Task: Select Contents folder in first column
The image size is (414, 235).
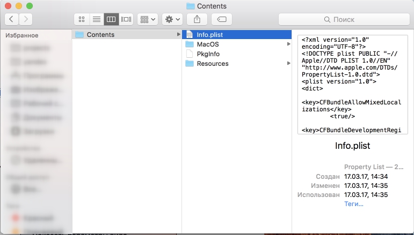Action: click(100, 35)
